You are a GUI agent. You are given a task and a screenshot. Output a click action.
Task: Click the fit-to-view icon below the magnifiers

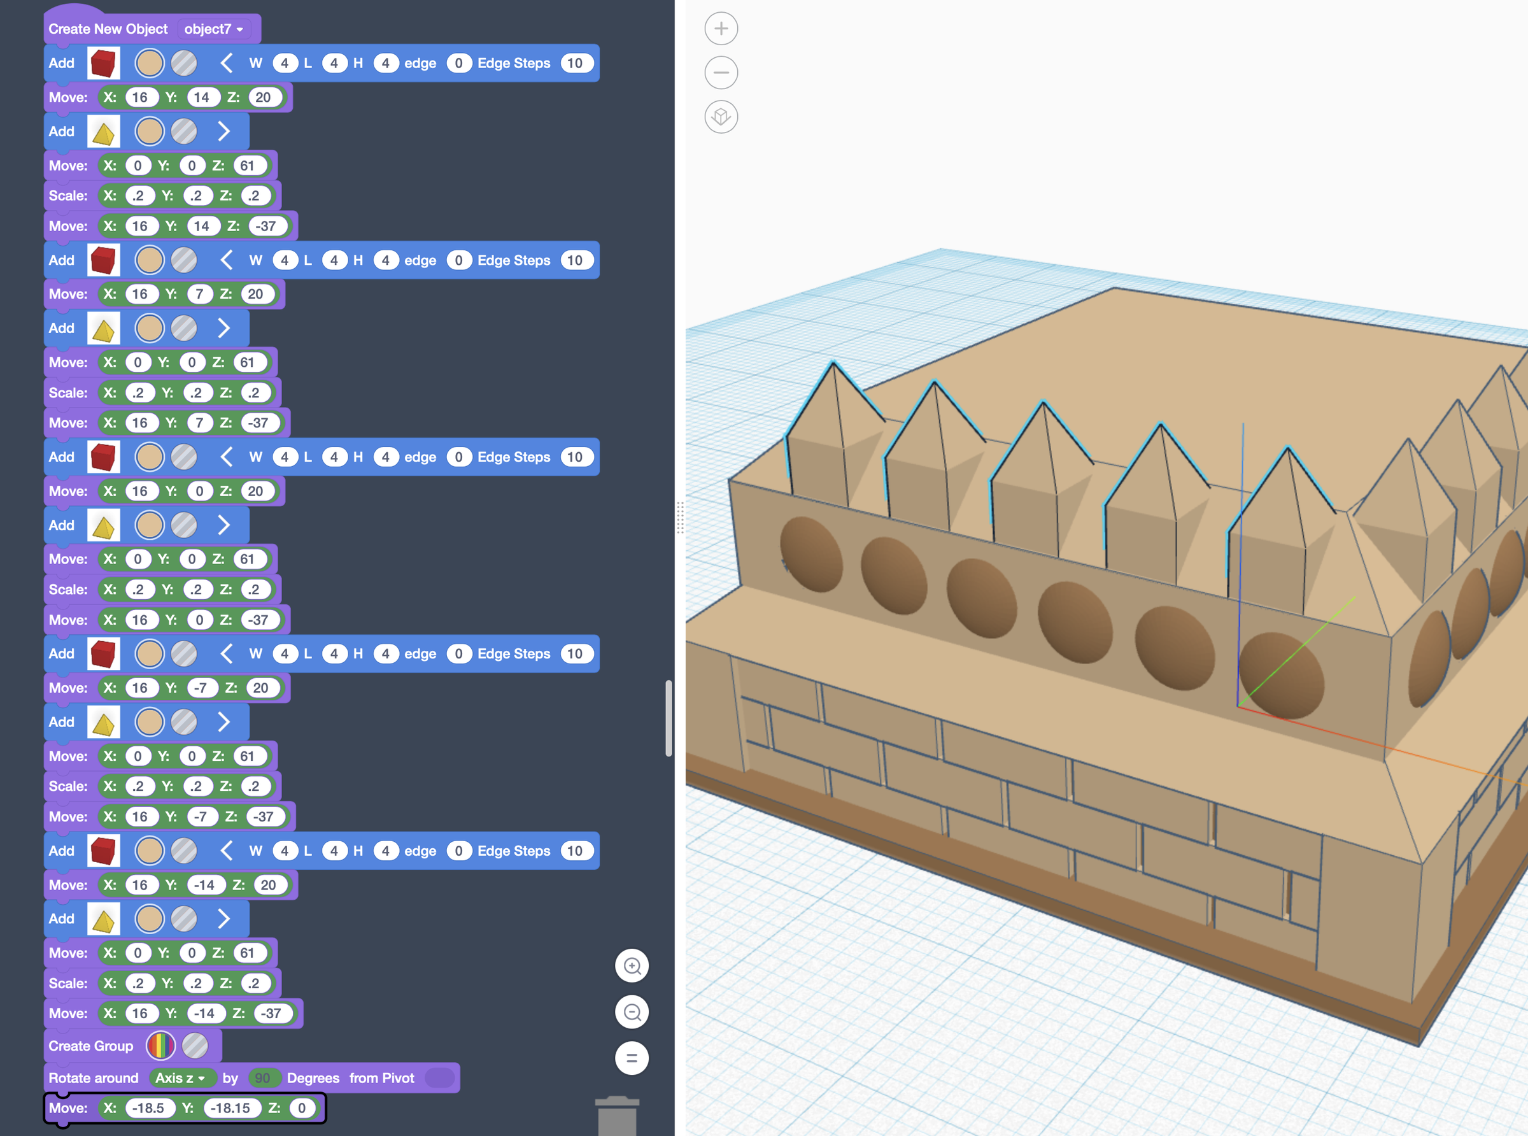(x=632, y=1058)
